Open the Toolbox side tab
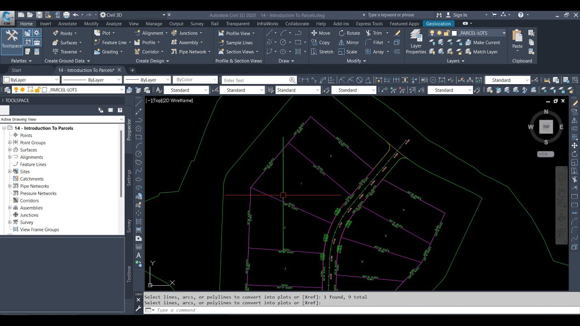The height and width of the screenshot is (326, 580). [129, 274]
